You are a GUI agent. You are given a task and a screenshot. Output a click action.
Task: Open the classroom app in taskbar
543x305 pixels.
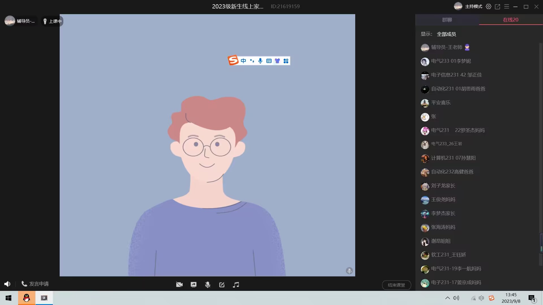point(44,298)
